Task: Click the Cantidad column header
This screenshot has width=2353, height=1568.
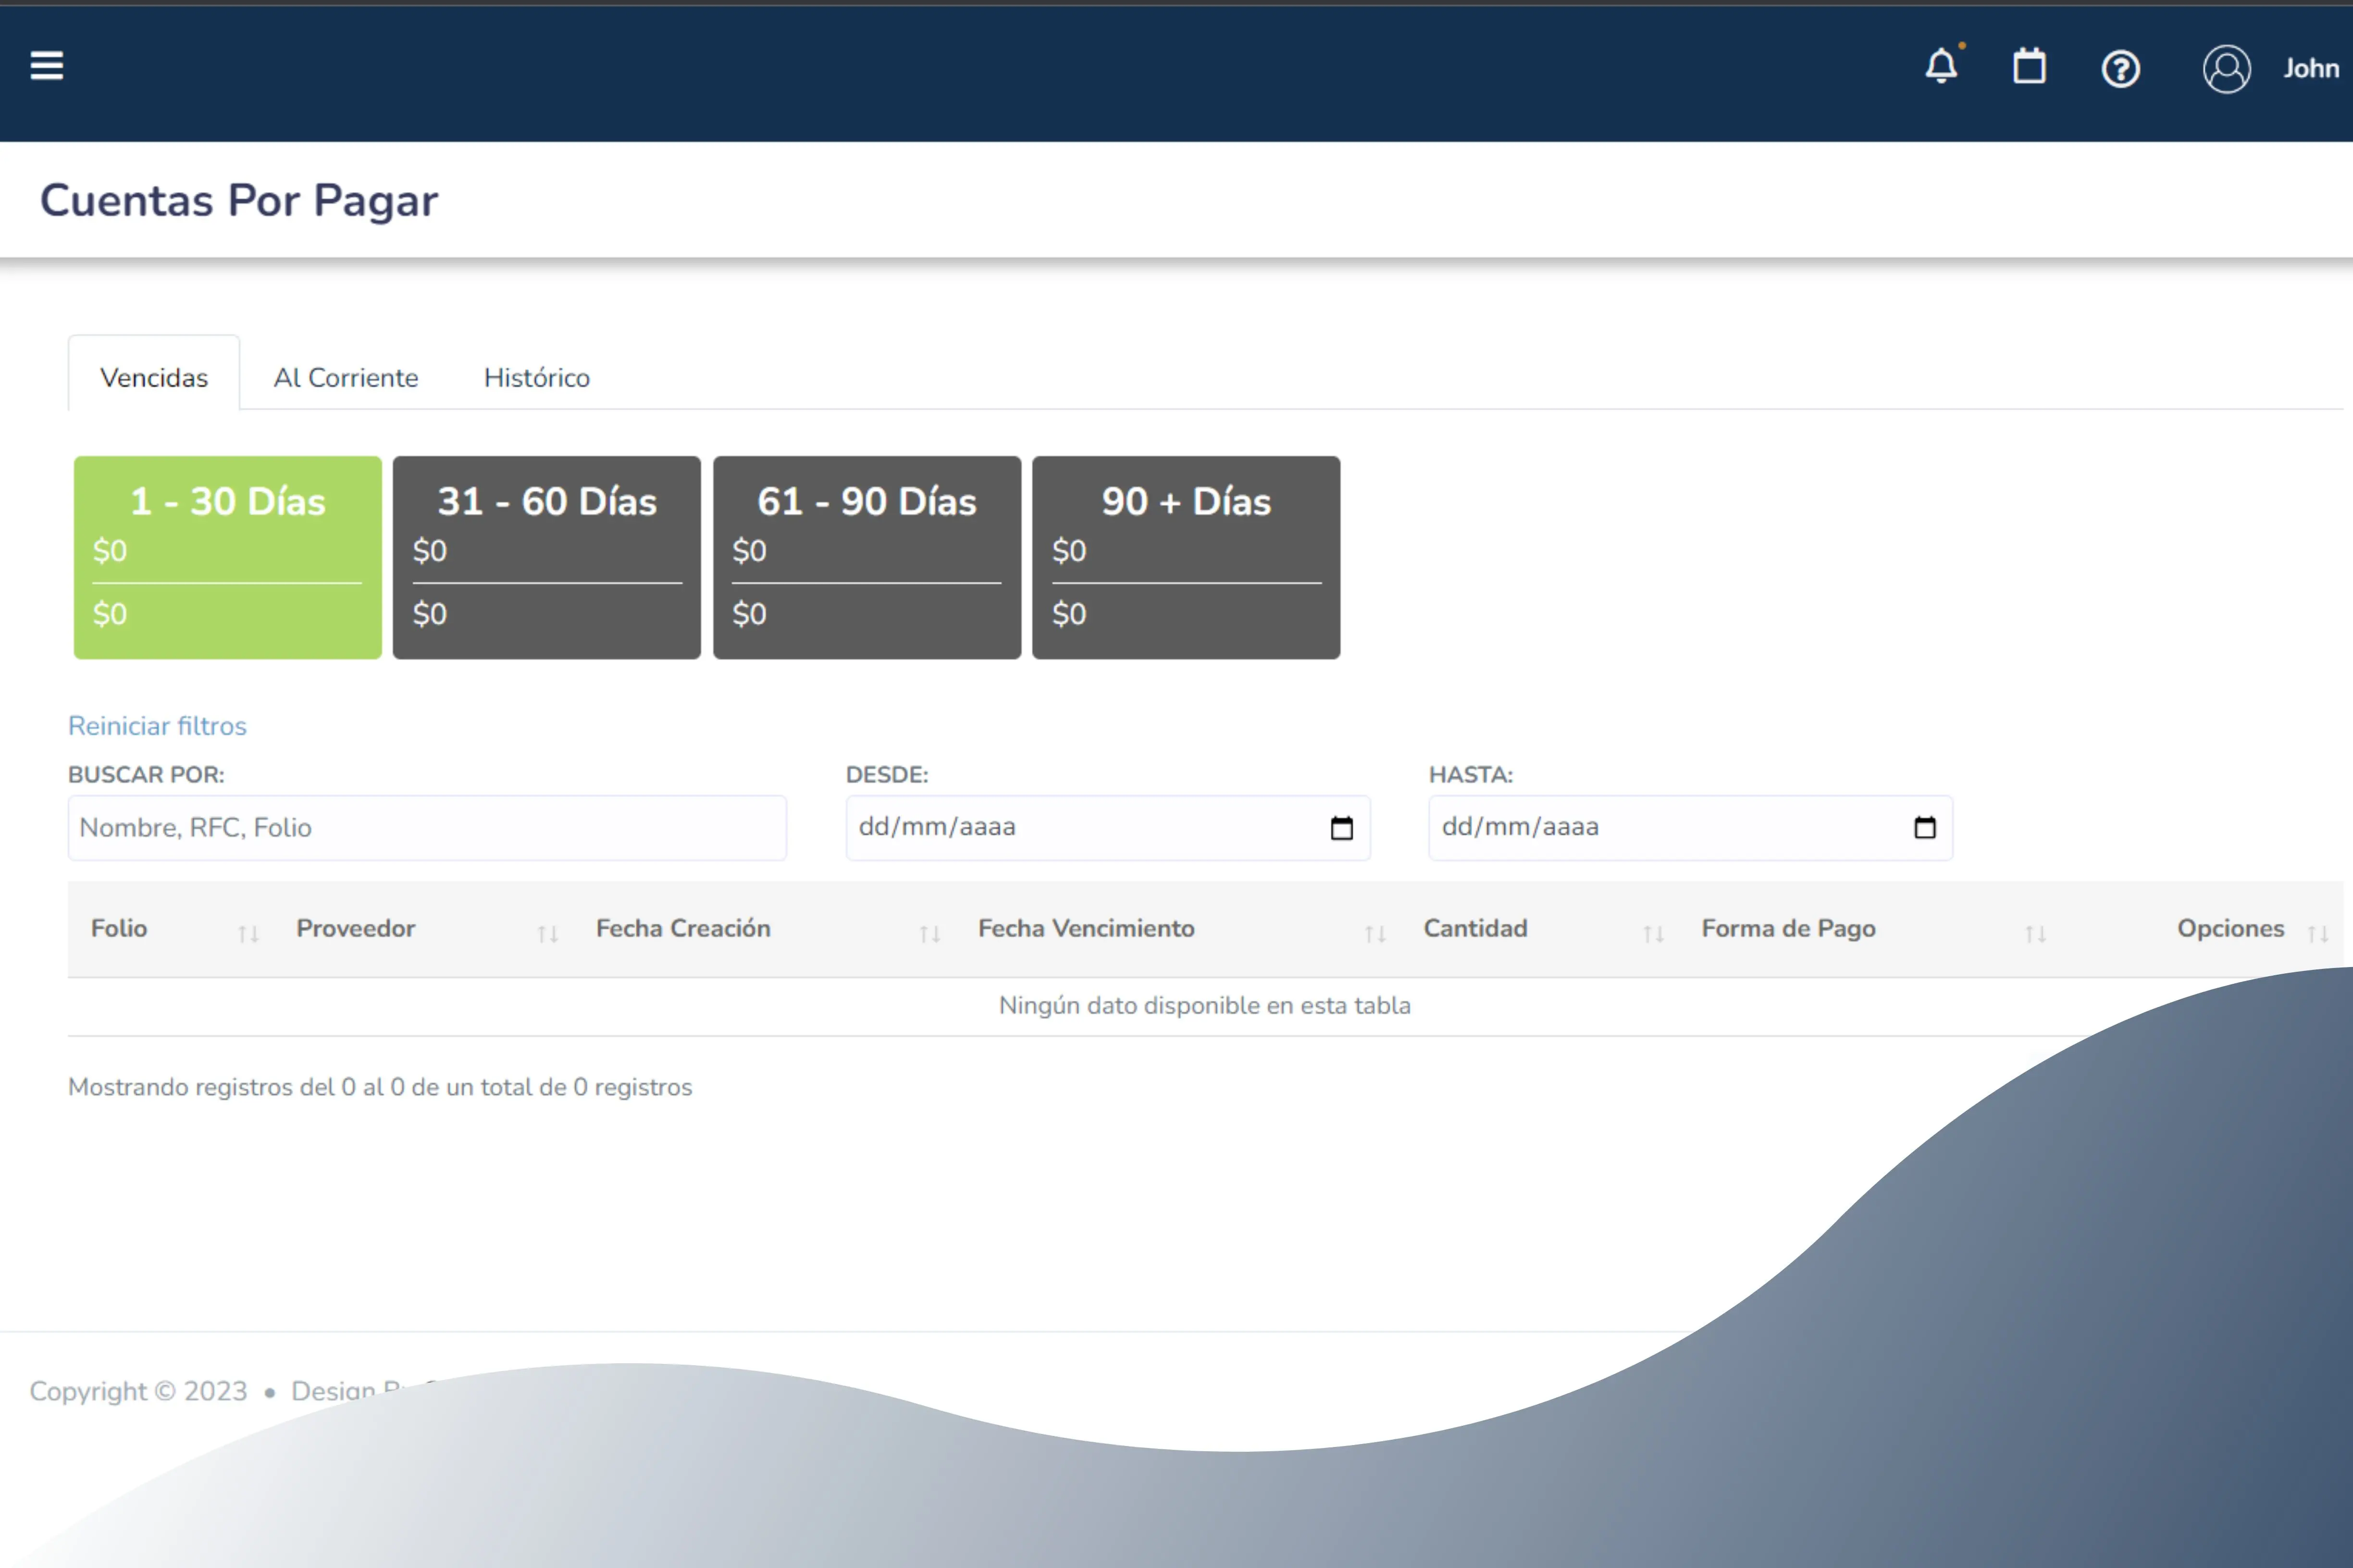Action: pos(1475,928)
